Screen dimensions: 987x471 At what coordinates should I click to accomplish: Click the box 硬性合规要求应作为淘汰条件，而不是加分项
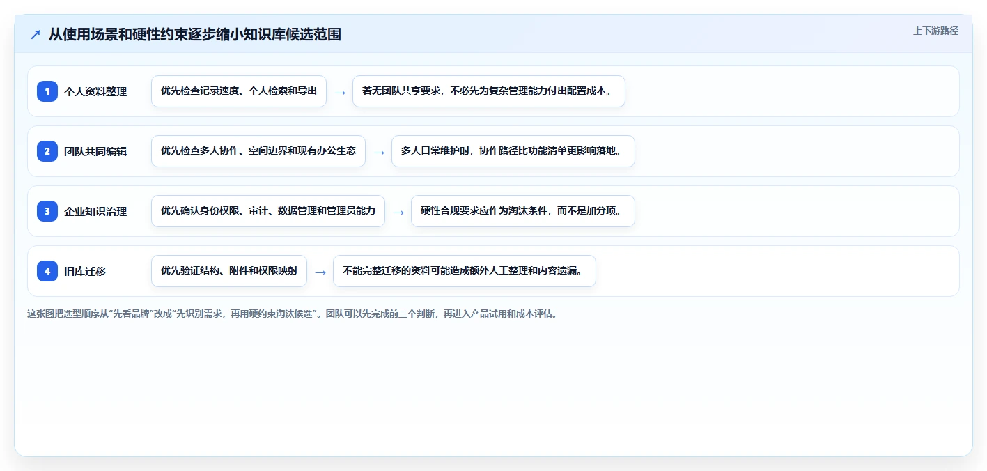pos(523,211)
